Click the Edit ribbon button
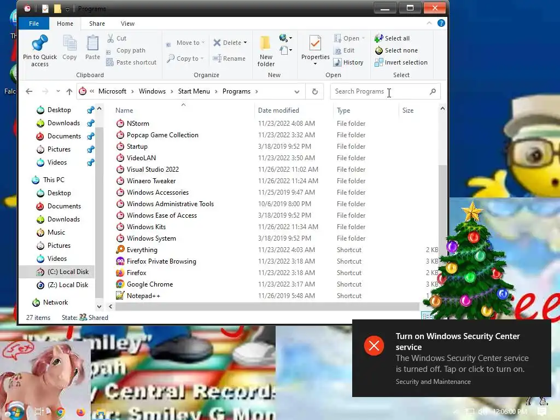Viewport: 560px width, 420px height. pos(345,50)
